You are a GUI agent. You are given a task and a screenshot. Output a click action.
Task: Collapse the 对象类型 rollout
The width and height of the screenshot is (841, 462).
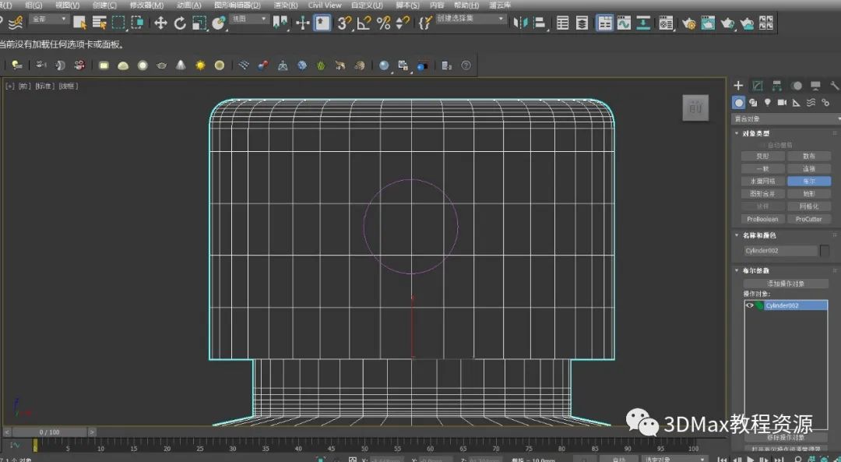[755, 133]
